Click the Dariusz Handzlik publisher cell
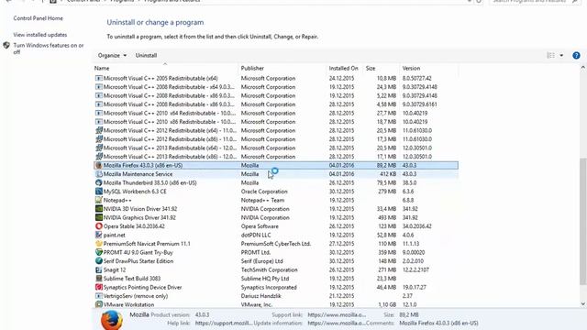Screen dimensions: 587x330 (x=260, y=296)
